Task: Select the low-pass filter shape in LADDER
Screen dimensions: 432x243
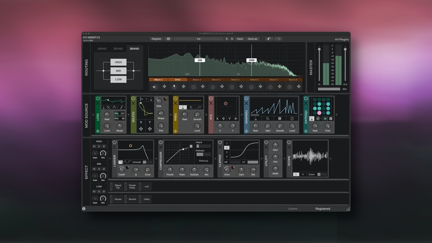Action: point(121,162)
